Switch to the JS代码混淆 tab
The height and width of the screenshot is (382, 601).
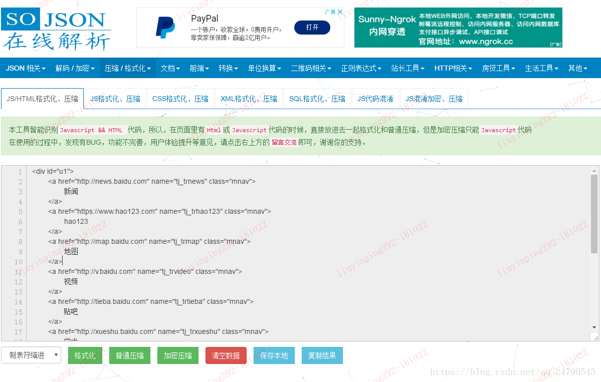pyautogui.click(x=375, y=99)
